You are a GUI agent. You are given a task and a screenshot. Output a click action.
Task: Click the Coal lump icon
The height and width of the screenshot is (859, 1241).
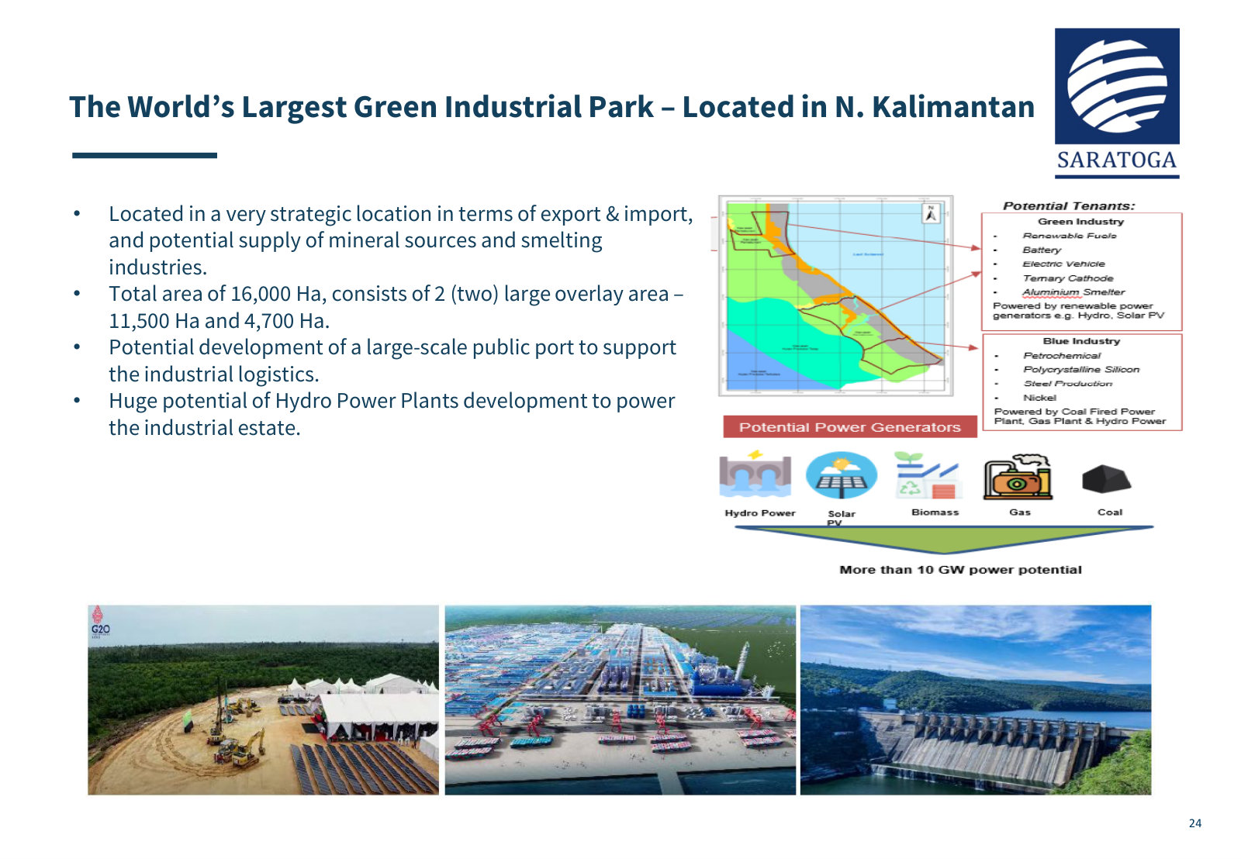click(1107, 479)
